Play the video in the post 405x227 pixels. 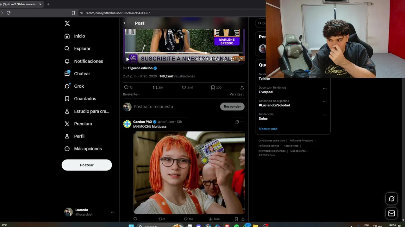[128, 59]
